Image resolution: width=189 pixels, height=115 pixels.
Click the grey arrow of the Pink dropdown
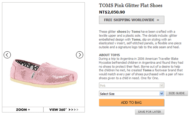pos(162,86)
